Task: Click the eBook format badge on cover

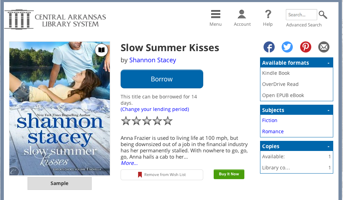Action: point(101,50)
